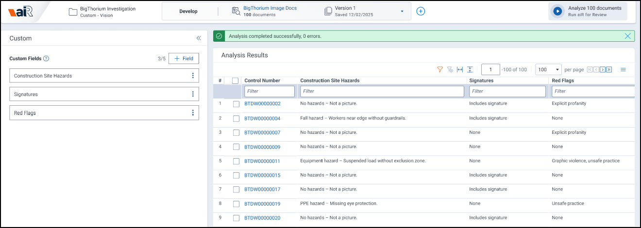Toggle the select-all header checkbox
The height and width of the screenshot is (228, 641).
pyautogui.click(x=236, y=81)
